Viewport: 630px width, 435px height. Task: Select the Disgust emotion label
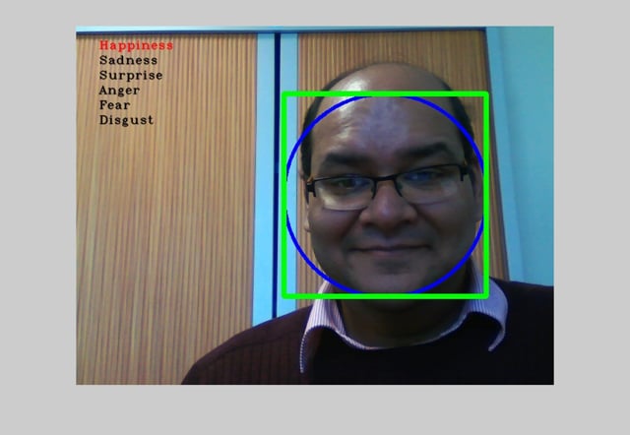point(127,120)
